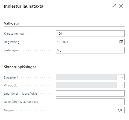Select the Línunúmer 1. launaflokks input

90,93
